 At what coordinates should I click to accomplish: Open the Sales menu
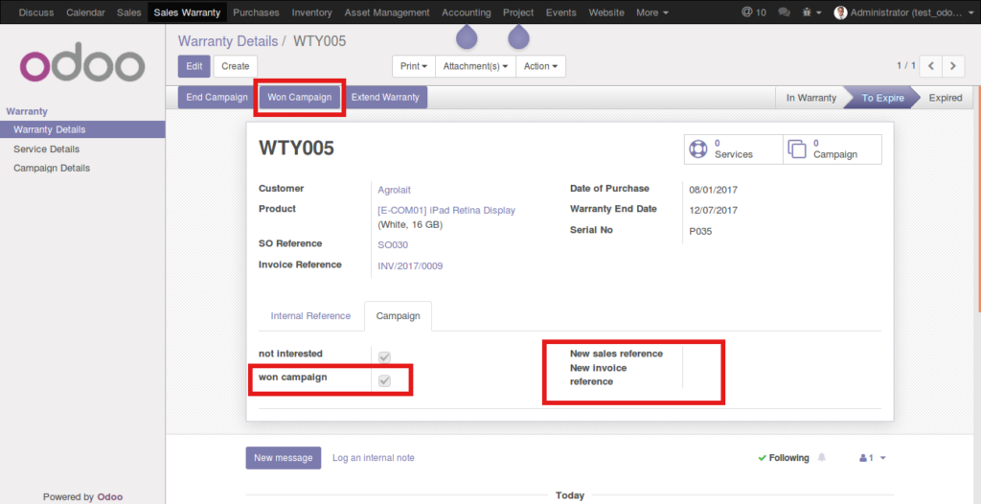(129, 11)
